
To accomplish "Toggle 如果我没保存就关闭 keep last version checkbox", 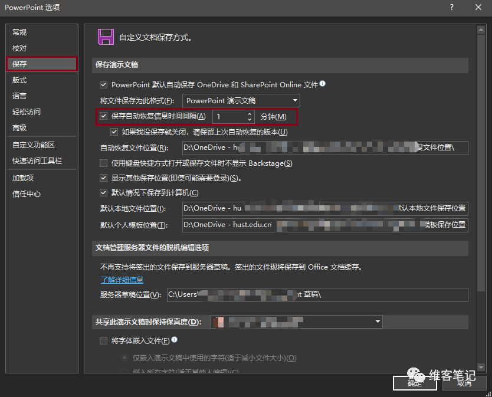I will point(114,132).
